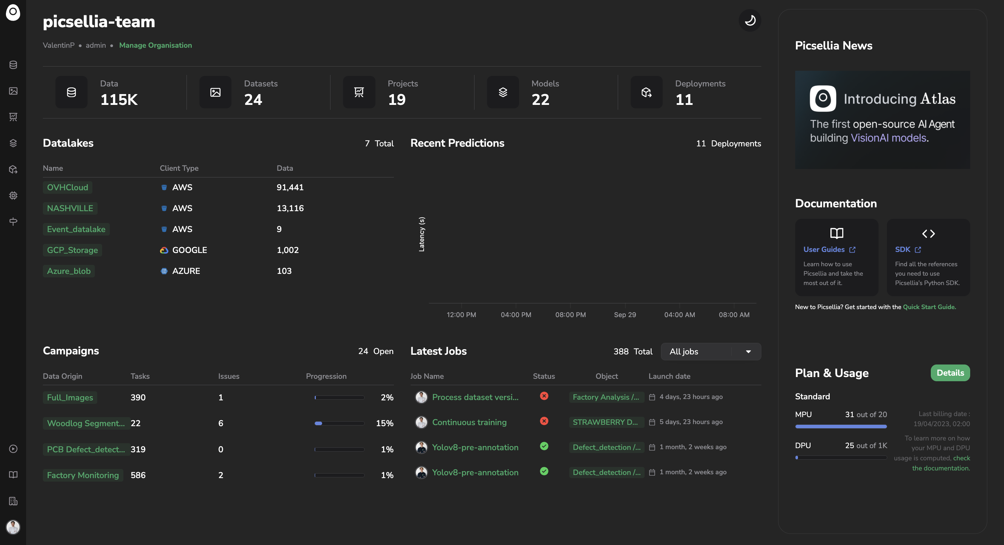
Task: Open the Datalake sidebar icon
Action: (13, 65)
